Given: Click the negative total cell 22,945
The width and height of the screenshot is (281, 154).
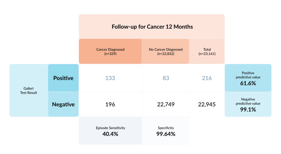Looking at the screenshot, I should click(x=207, y=105).
